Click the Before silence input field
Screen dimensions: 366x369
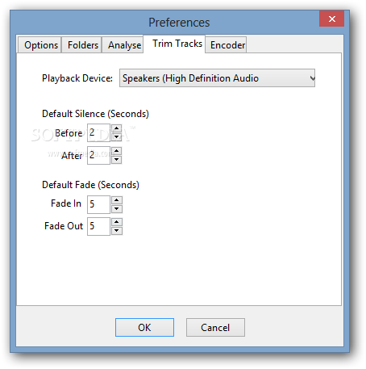(98, 132)
